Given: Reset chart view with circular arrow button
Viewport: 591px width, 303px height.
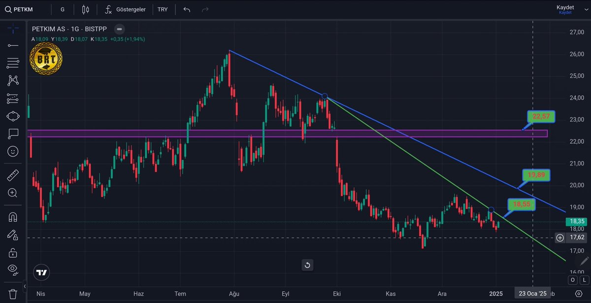Looking at the screenshot, I should 307,265.
